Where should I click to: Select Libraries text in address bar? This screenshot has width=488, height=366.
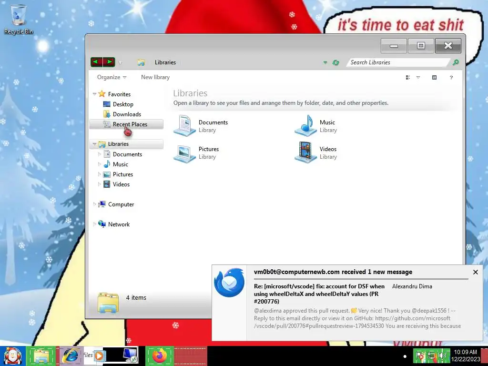[x=165, y=62]
